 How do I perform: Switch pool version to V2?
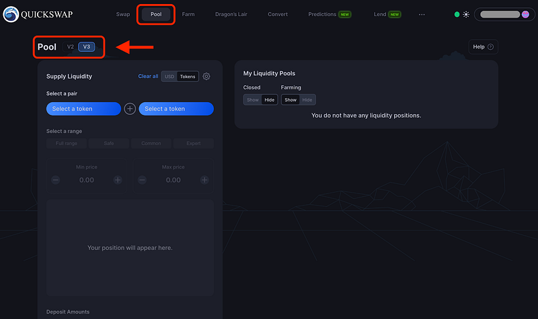[71, 47]
